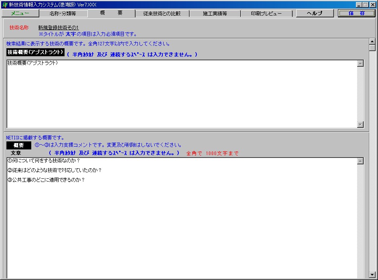Click the main window scrollbar up arrow

tap(372, 41)
